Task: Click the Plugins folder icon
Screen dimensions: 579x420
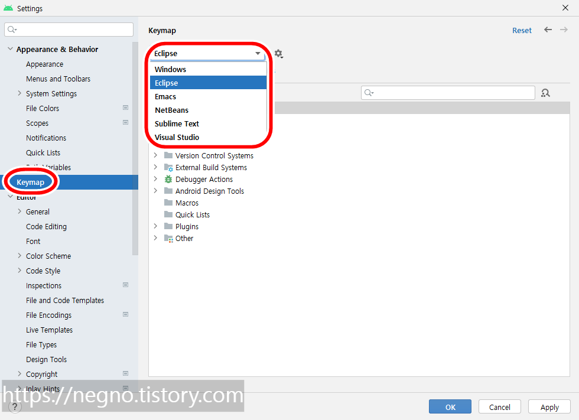Action: (x=168, y=226)
